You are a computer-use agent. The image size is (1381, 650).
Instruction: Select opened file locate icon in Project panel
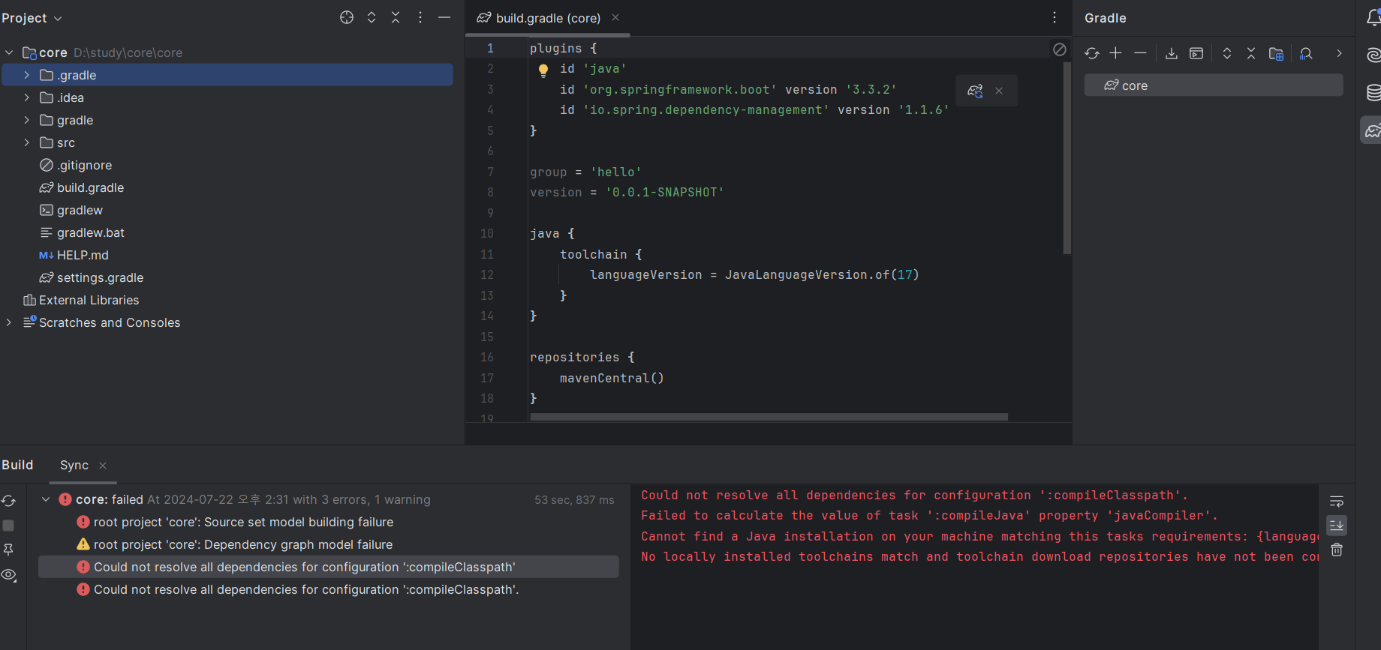(347, 17)
